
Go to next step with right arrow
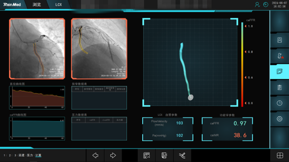click(x=113, y=155)
